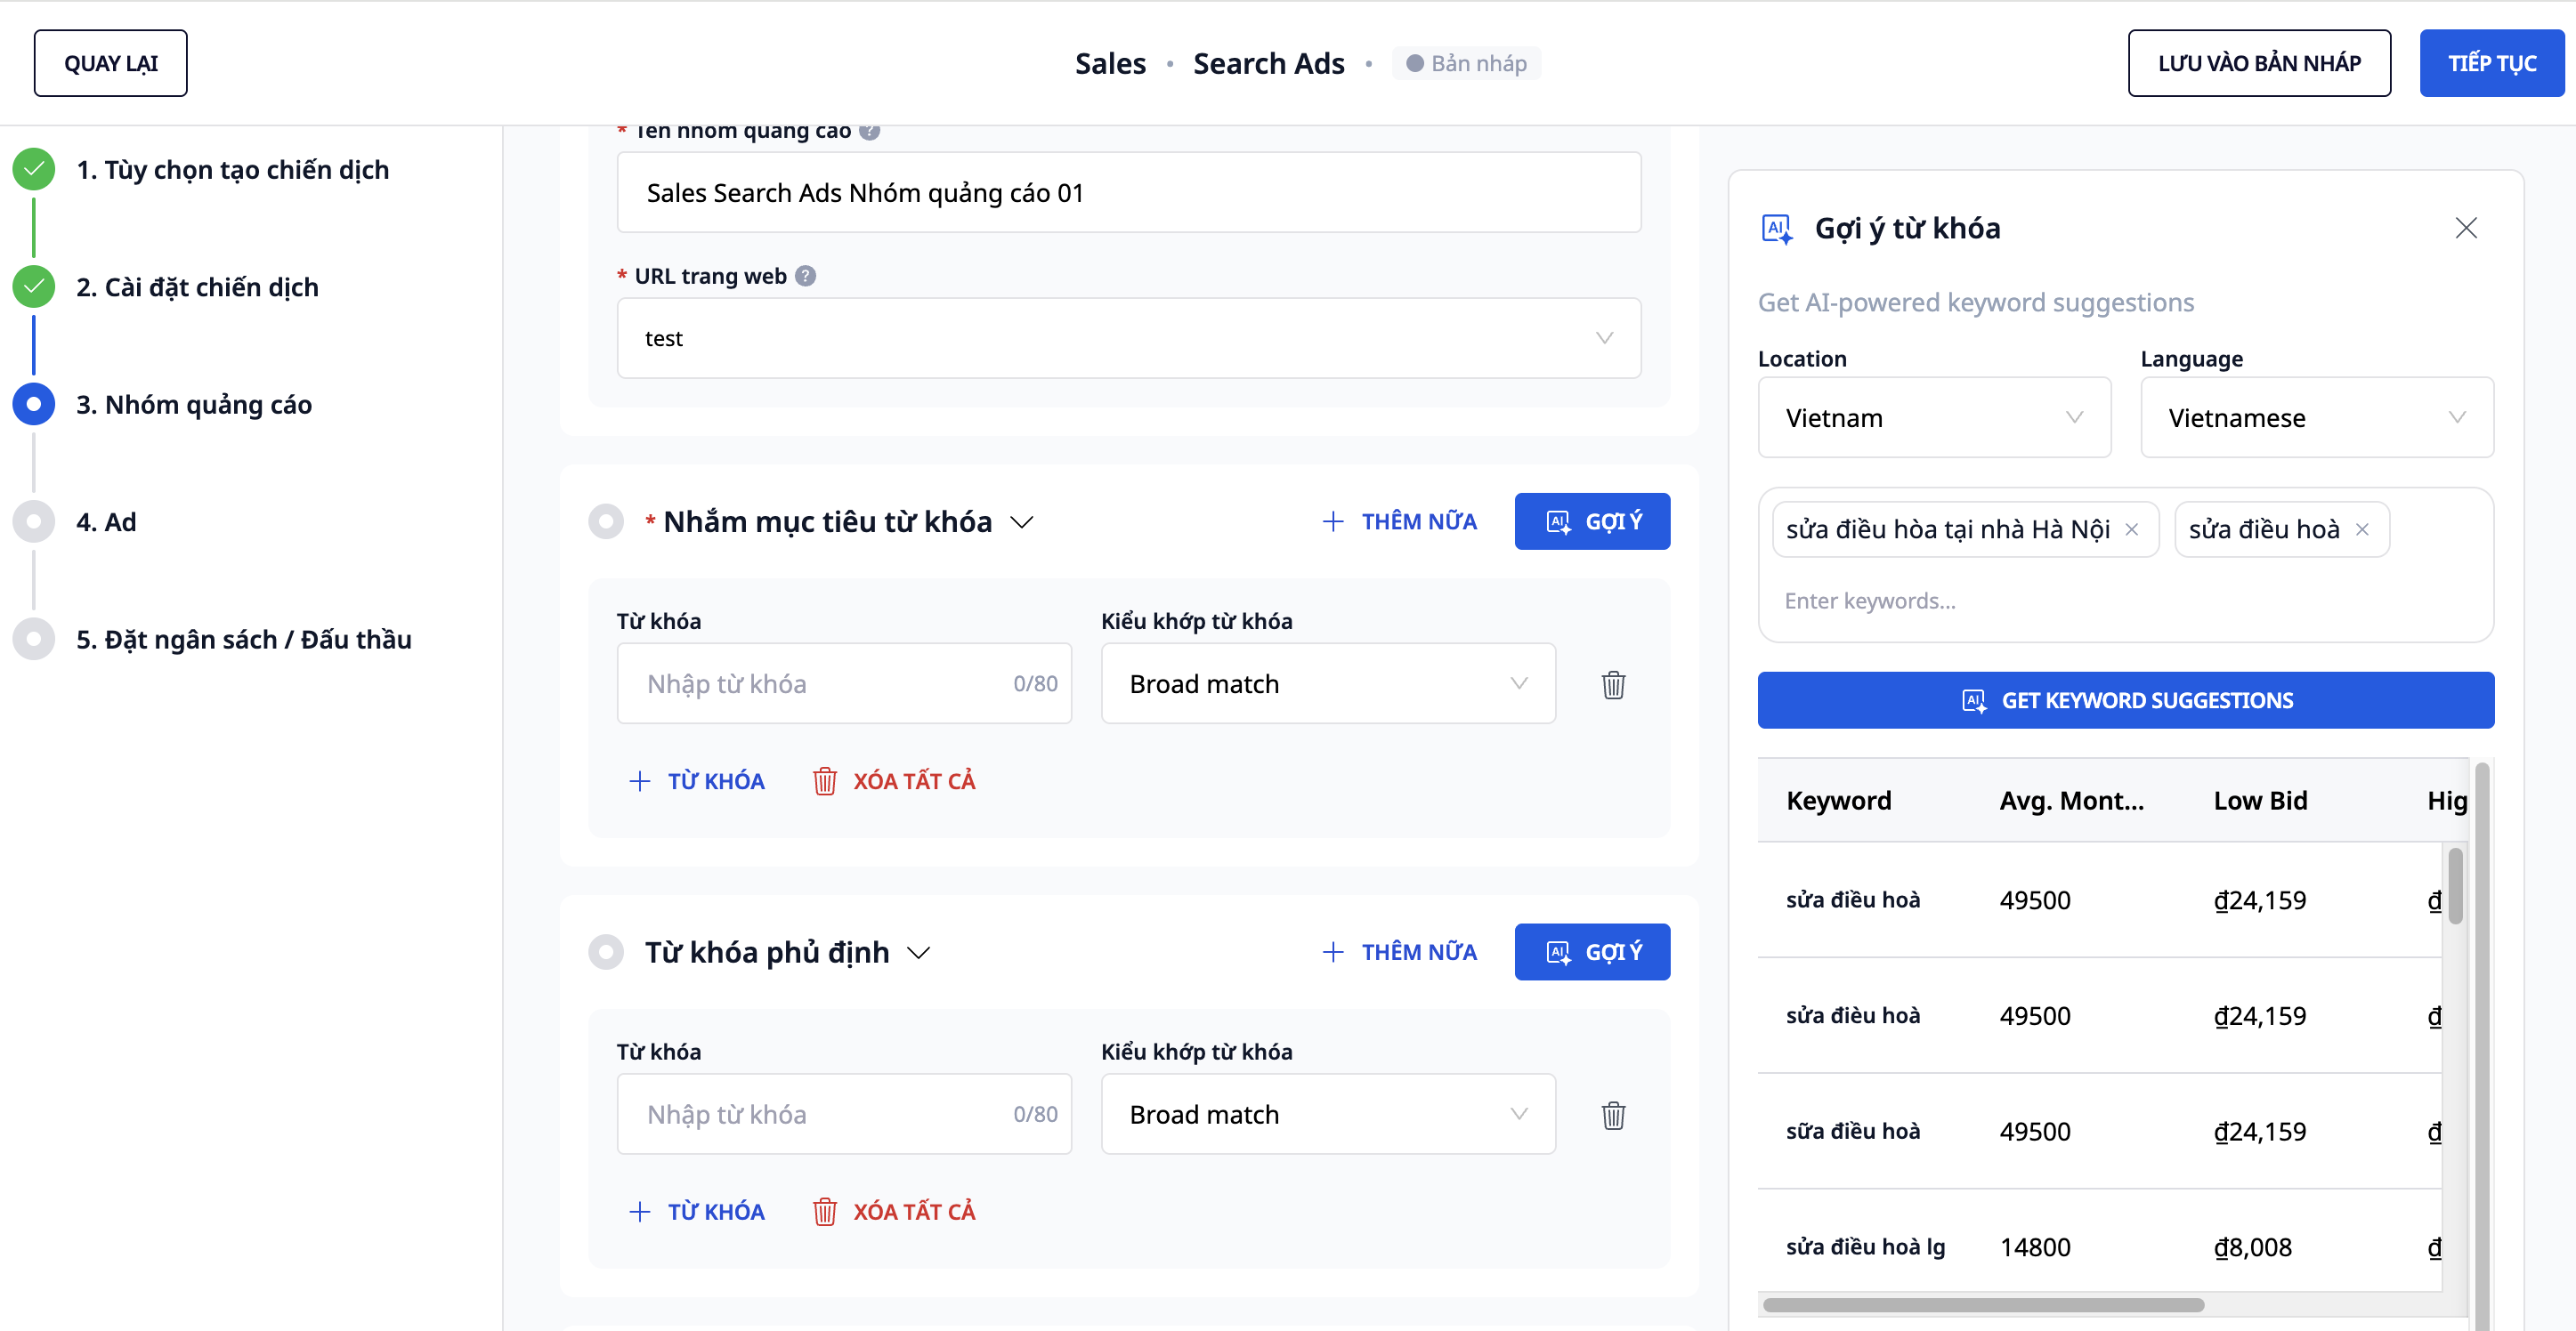Click GỢI Ý button for negative keywords

1591,952
